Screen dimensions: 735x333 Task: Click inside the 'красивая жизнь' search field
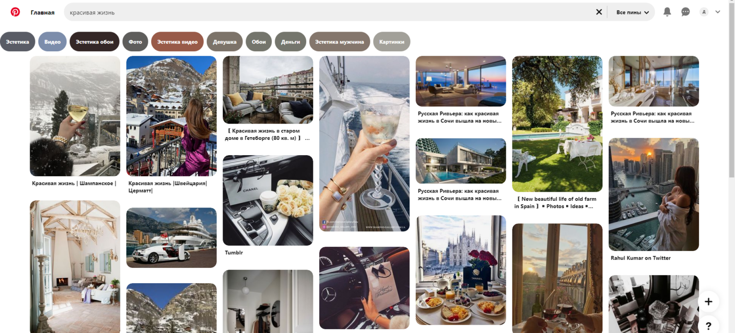click(330, 12)
